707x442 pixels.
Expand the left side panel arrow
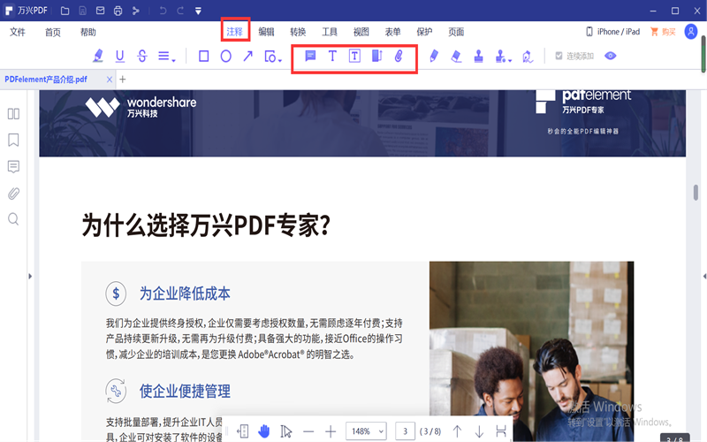30,276
